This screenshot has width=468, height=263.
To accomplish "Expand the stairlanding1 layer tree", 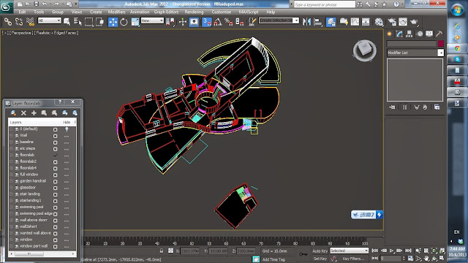I will [x=12, y=200].
